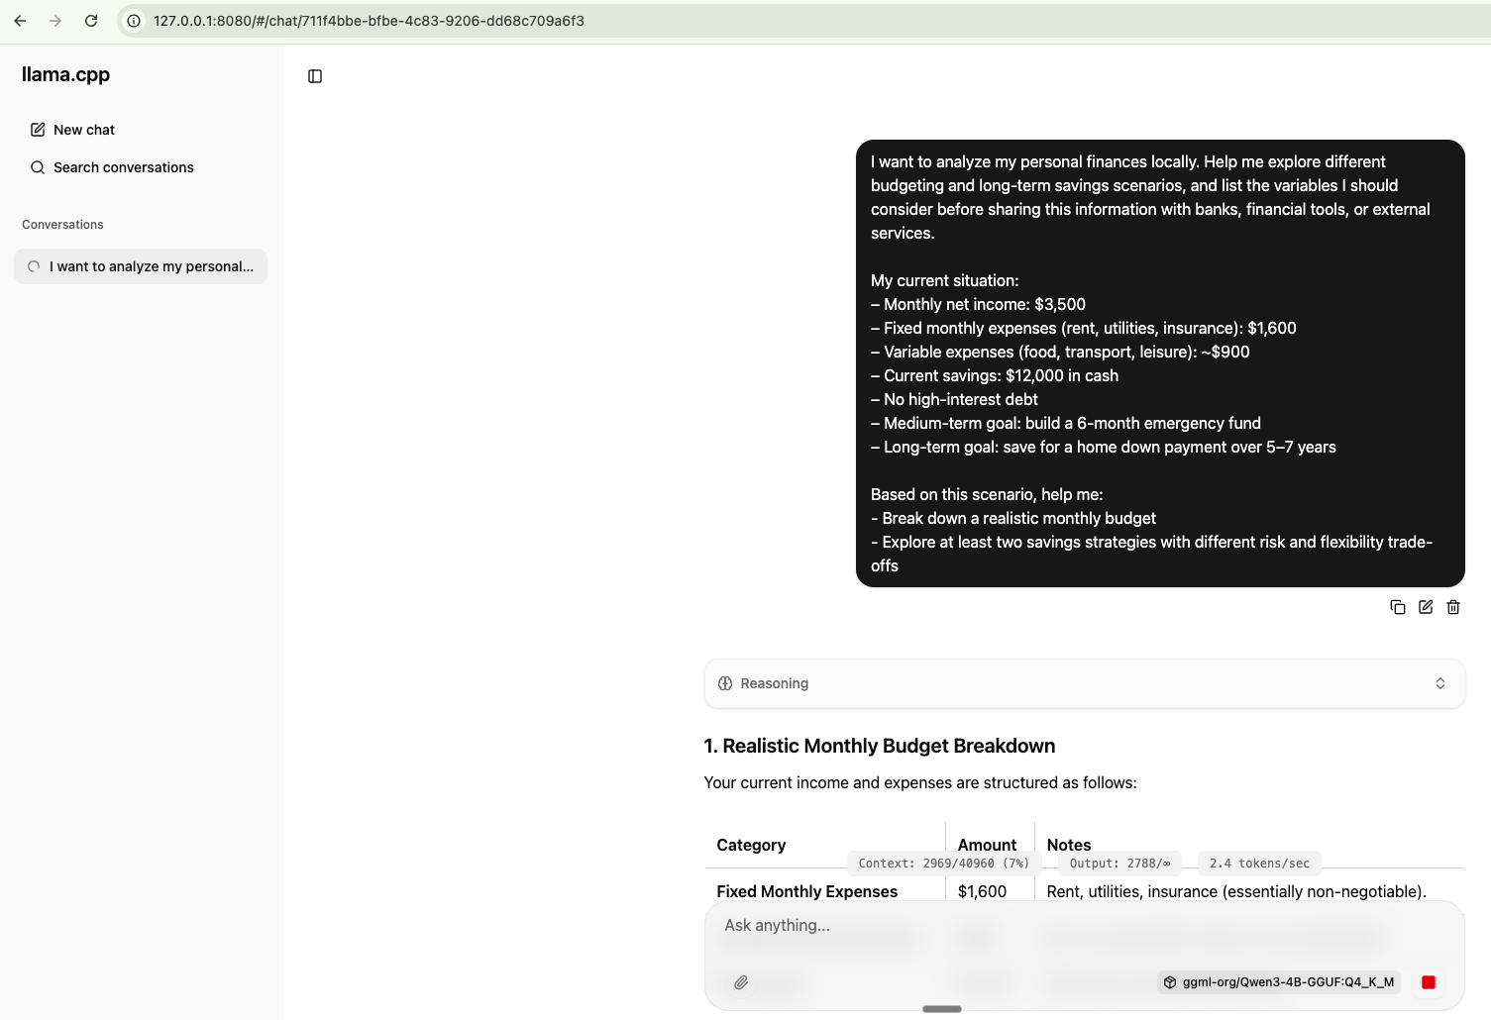The width and height of the screenshot is (1491, 1020).
Task: Delete the message using the trash icon
Action: coord(1453,607)
